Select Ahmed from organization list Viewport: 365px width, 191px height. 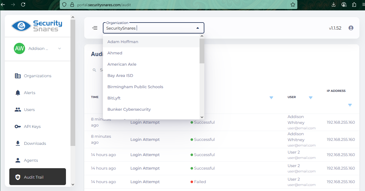point(151,53)
